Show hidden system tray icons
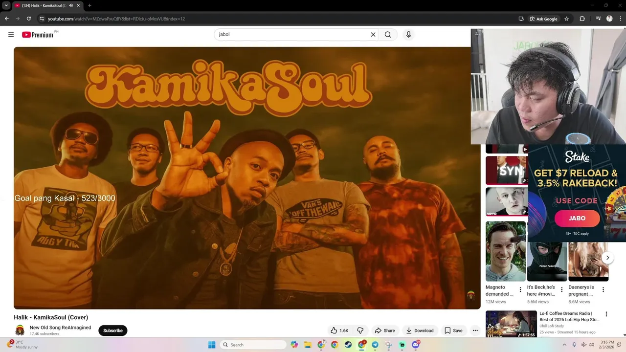 (564, 345)
